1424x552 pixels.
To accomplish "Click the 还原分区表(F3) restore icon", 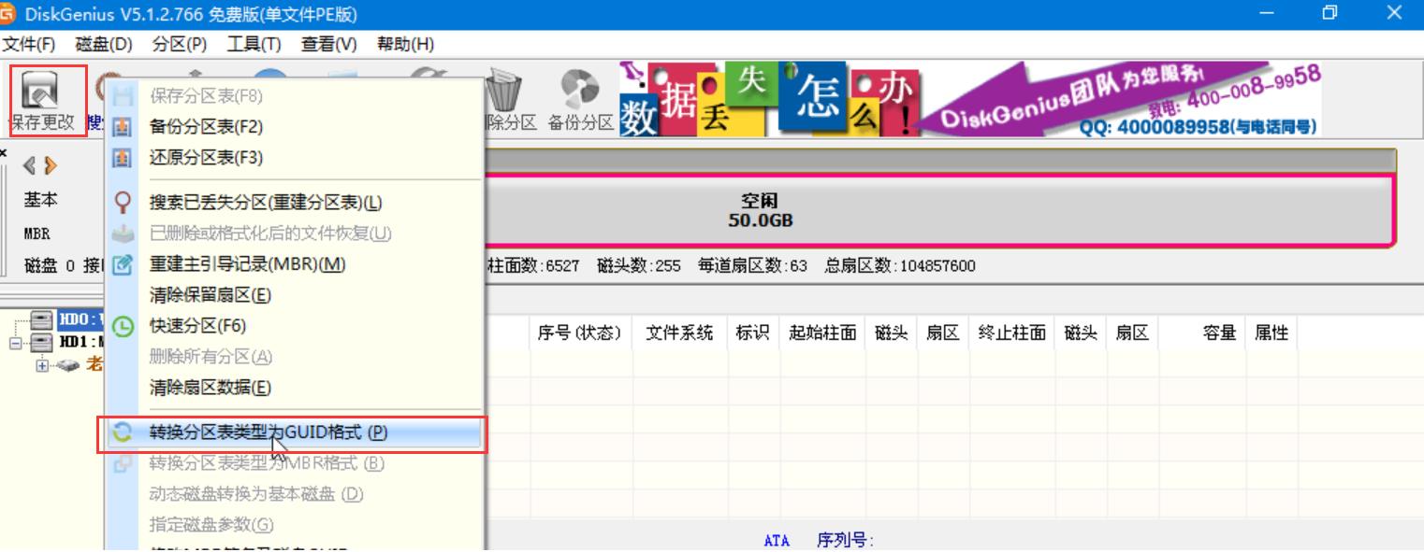I will (x=123, y=157).
